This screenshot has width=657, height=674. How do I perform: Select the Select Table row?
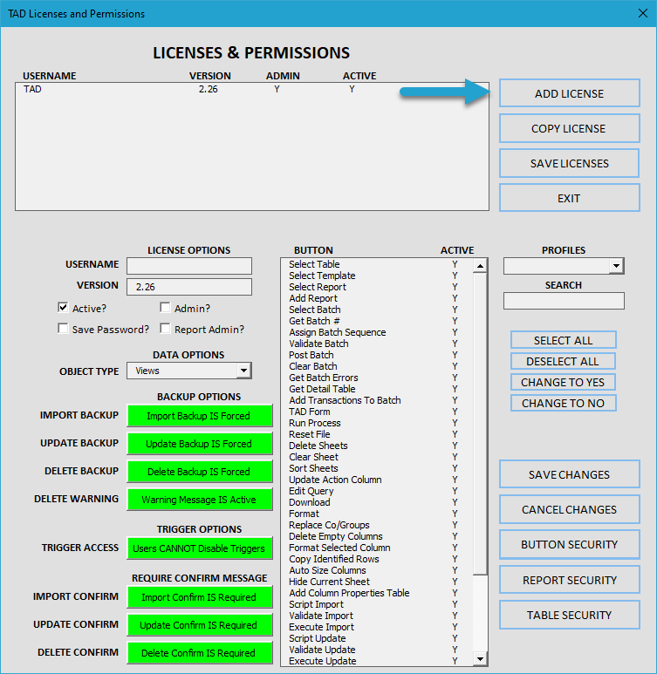tap(376, 264)
